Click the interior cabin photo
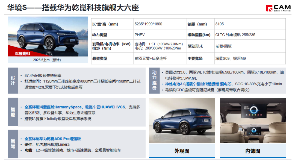 point(253,120)
